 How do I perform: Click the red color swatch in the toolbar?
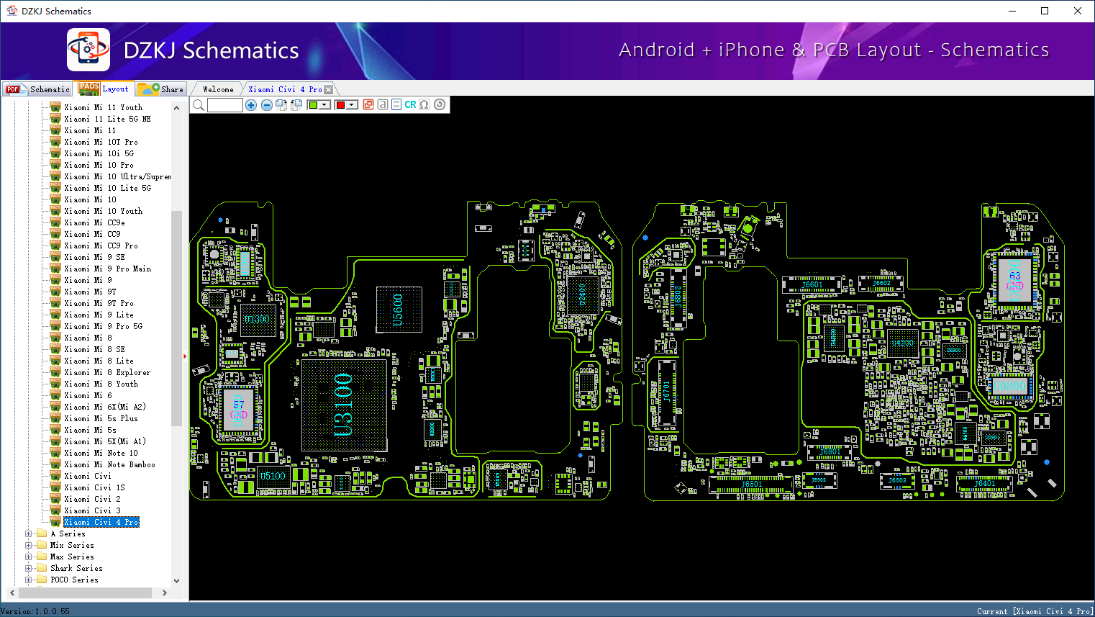[x=340, y=105]
